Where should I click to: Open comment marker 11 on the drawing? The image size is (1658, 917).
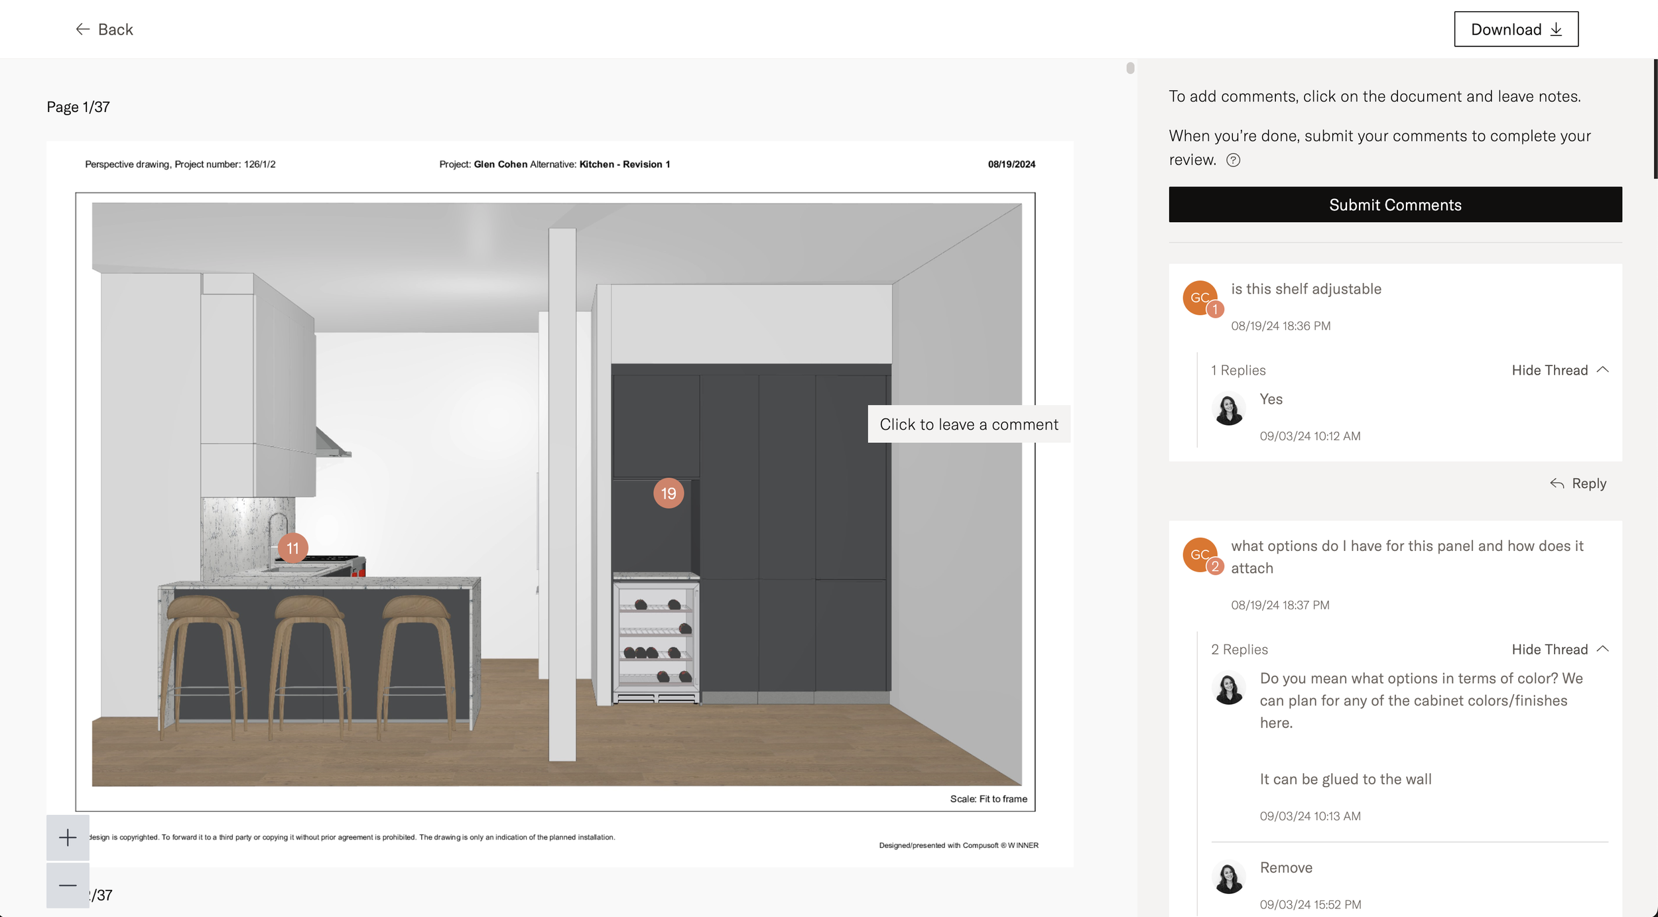click(293, 548)
